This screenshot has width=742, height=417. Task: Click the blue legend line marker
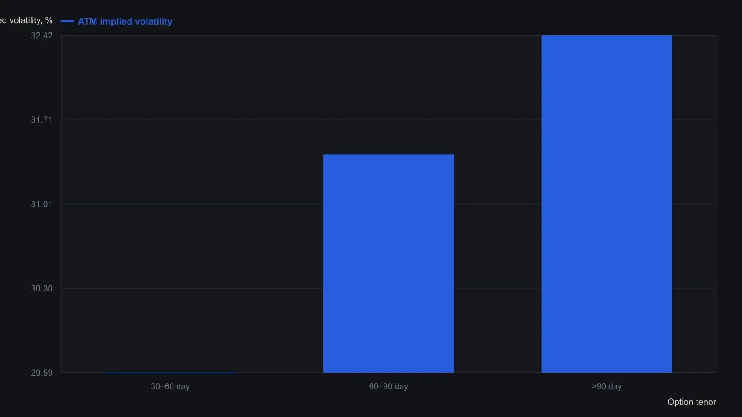pos(67,21)
